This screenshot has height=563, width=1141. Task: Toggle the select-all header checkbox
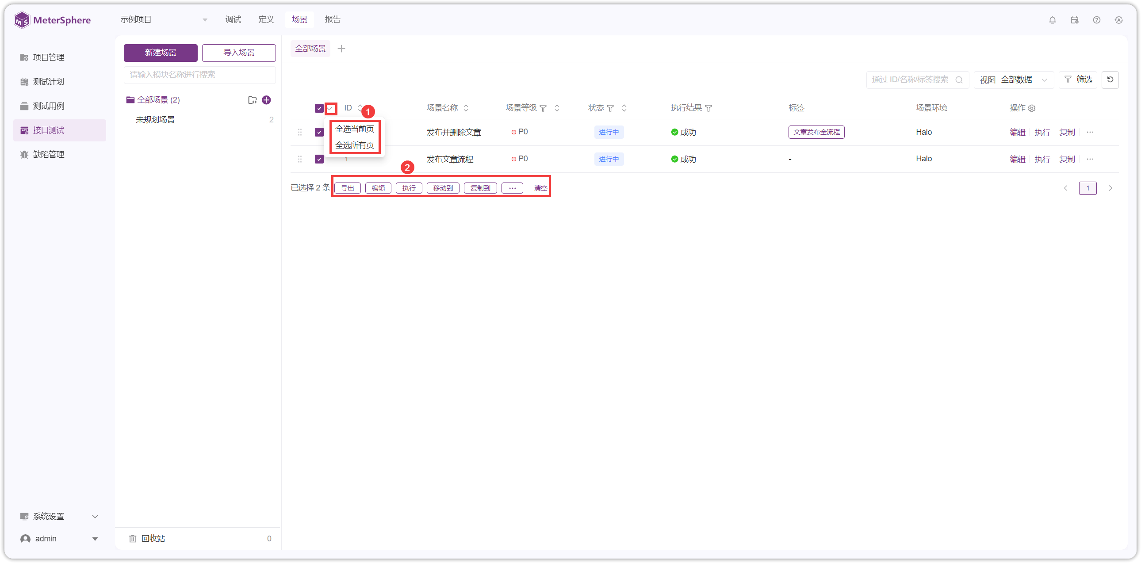319,108
